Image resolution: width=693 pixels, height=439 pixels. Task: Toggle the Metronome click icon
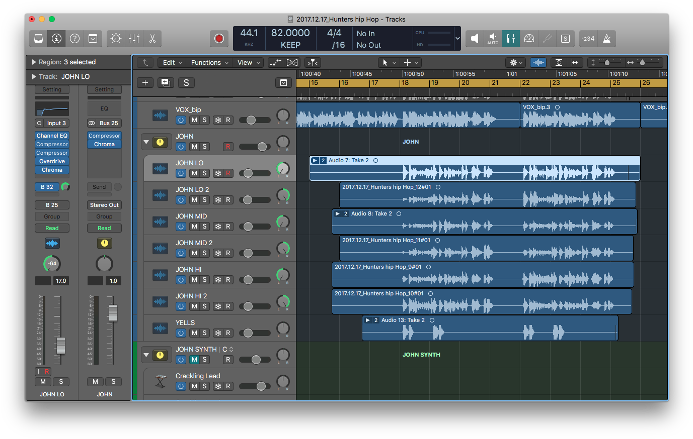point(607,39)
